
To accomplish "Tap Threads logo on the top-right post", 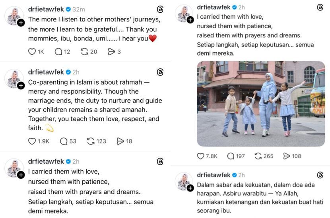I will coord(320,7).
